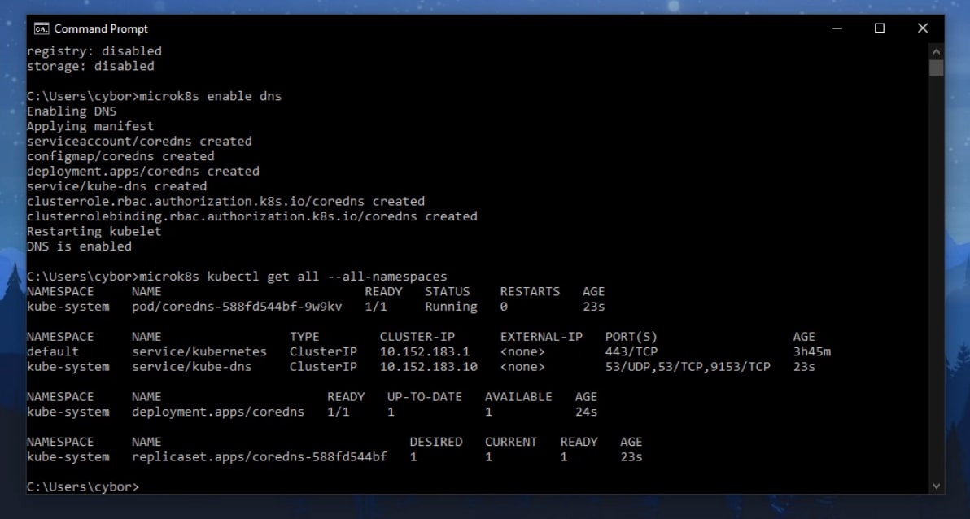Click 'replicaset.apps/coredns-588fd544bf' entry

[260, 456]
